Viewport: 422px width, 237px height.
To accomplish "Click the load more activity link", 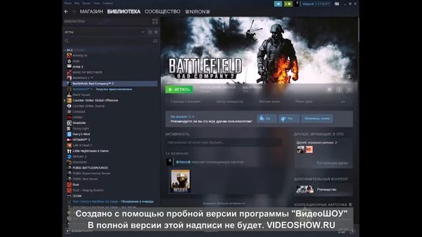I will click(224, 203).
